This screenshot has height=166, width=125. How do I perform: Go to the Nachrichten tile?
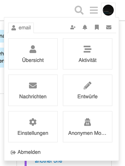(33, 90)
